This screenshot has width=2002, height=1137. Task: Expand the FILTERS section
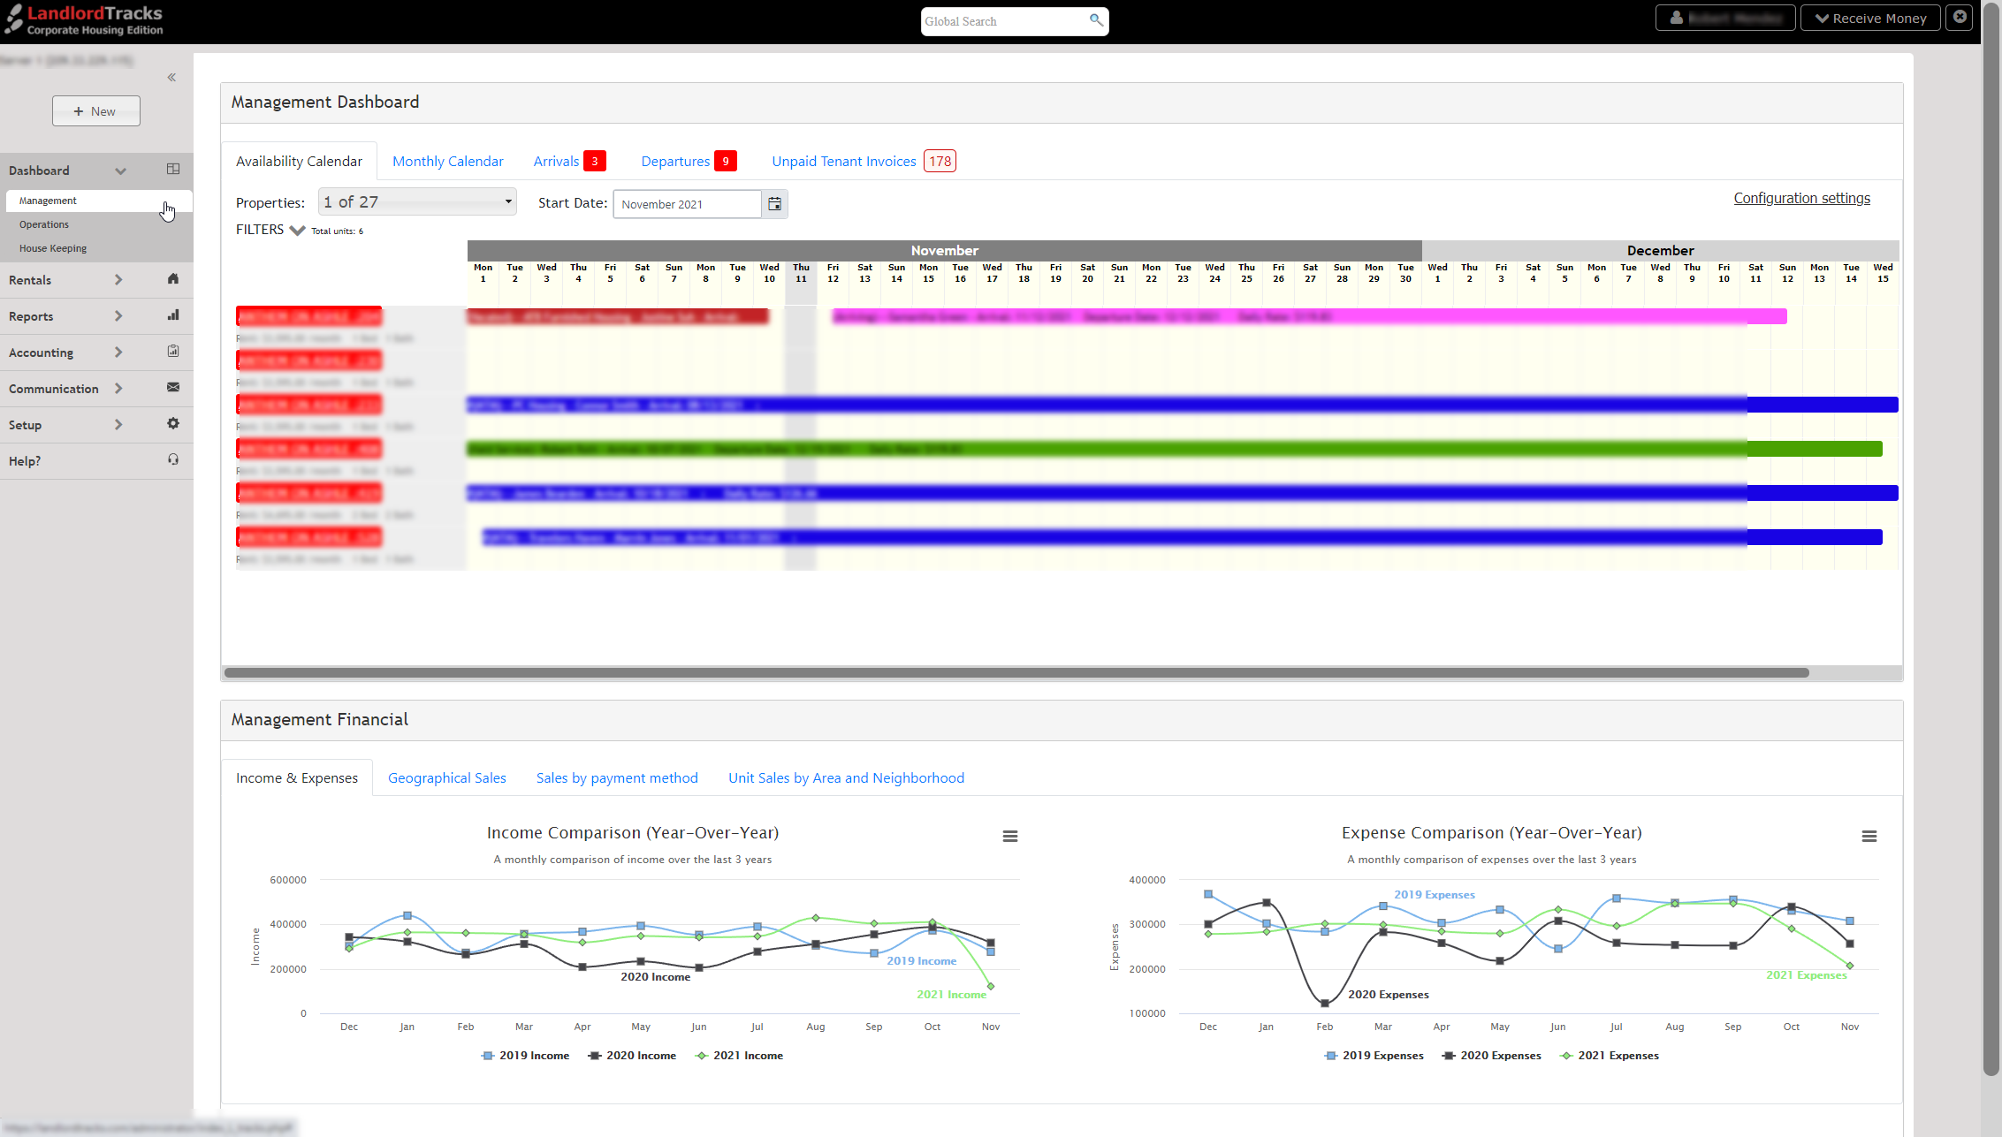296,230
